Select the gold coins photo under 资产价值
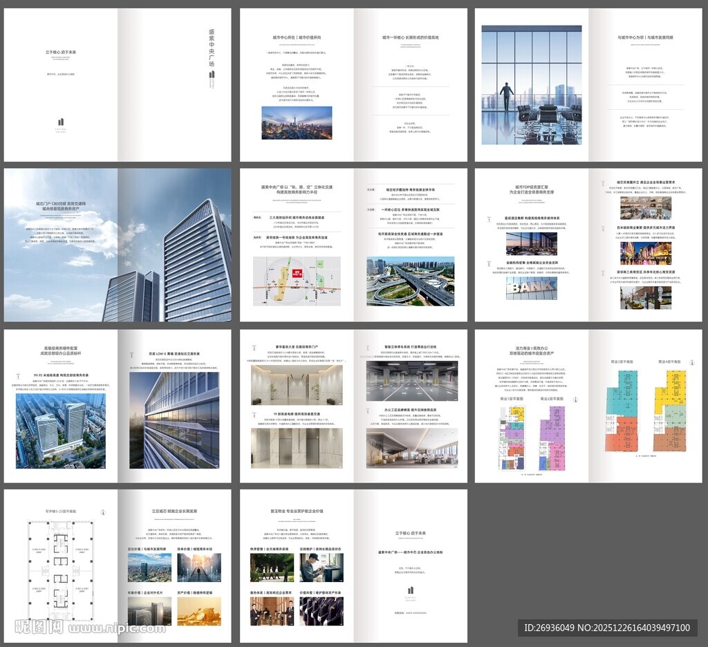 tap(199, 611)
